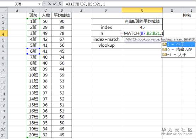
Task: Select the '-1 - 大于' match type option
Action: (x=178, y=54)
